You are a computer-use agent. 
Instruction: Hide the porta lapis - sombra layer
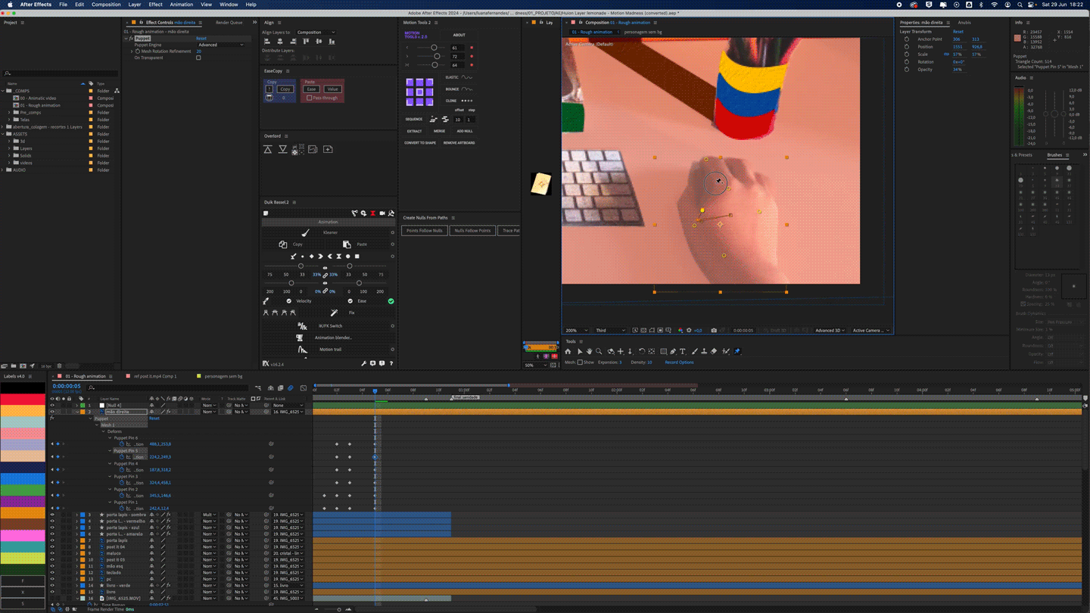[52, 515]
